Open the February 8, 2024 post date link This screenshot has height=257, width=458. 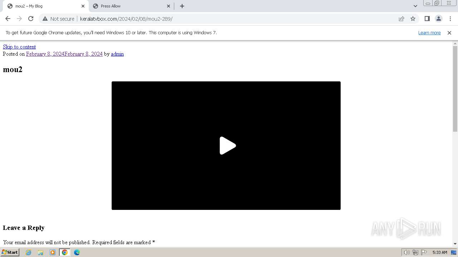64,54
